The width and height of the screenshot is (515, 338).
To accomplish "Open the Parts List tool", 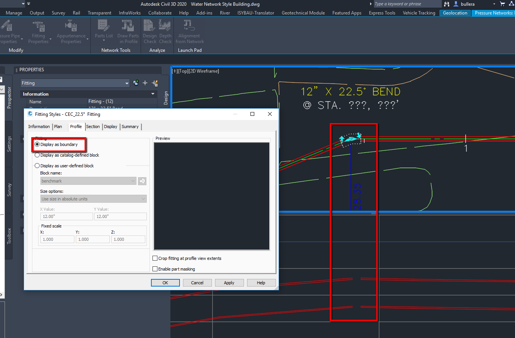I will [104, 30].
